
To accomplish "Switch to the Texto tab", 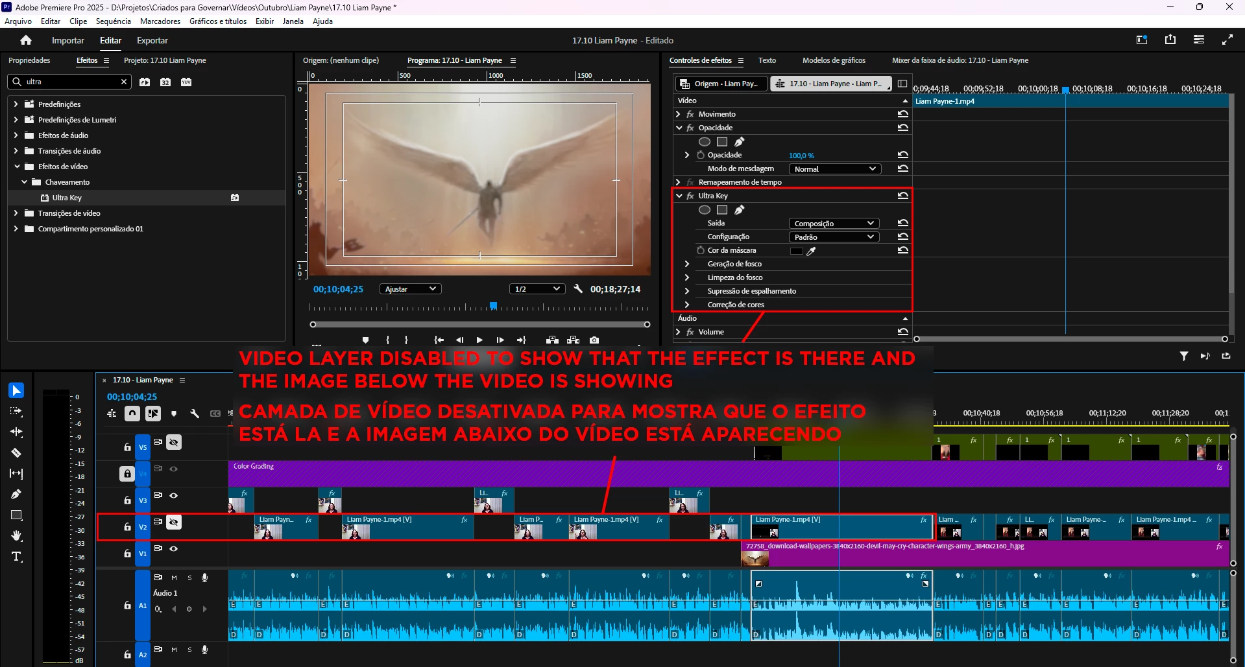I will pos(767,60).
